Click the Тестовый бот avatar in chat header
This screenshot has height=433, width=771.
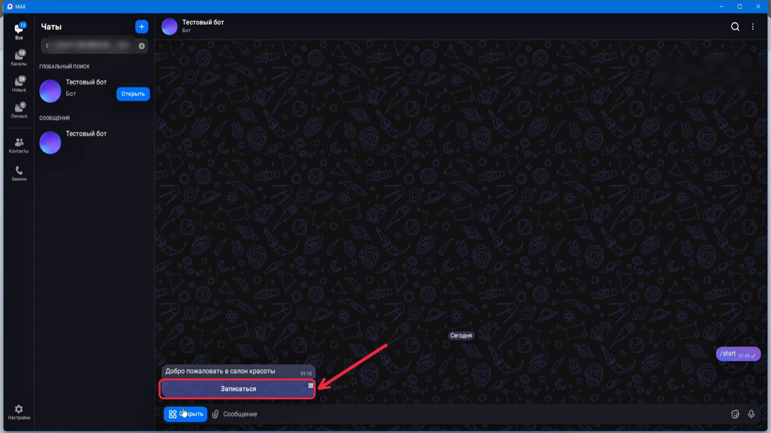(169, 26)
